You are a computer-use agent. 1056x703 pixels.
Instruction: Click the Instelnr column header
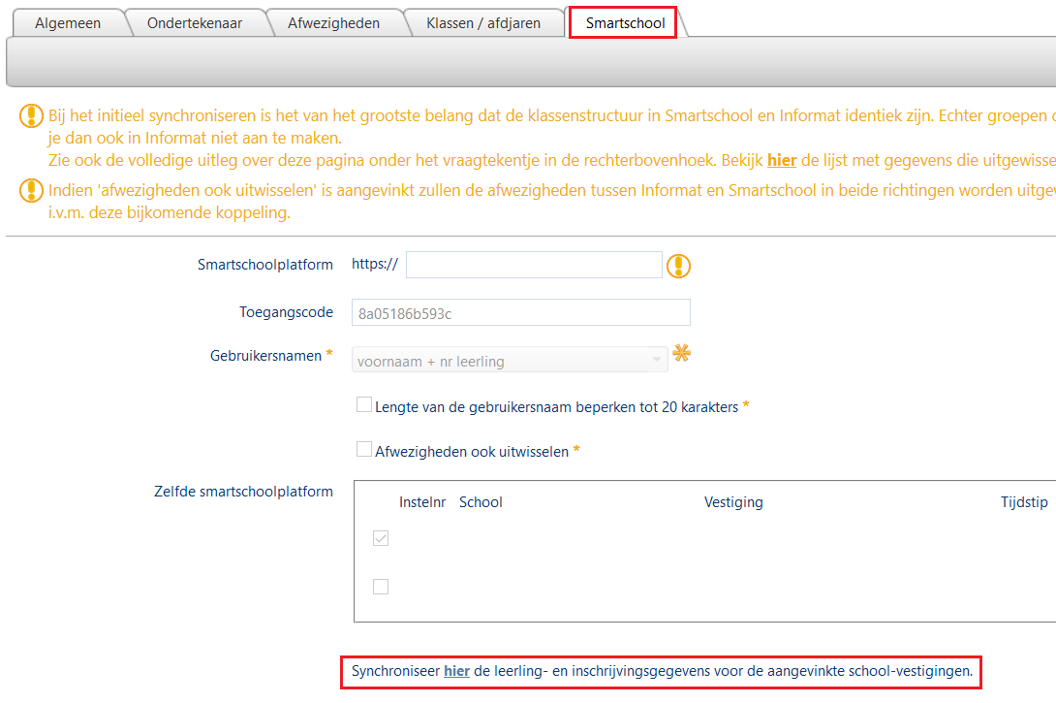tap(422, 502)
